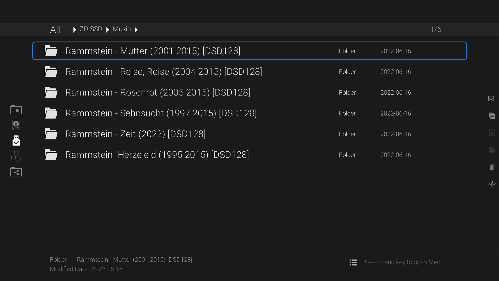
Task: Open Rammstein - Mutter (2001 2015) [DSD128]
Action: click(x=249, y=51)
